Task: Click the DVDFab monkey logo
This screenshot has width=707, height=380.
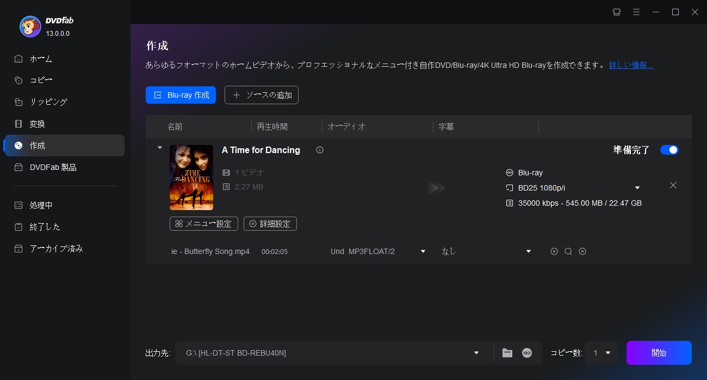Action: [30, 27]
